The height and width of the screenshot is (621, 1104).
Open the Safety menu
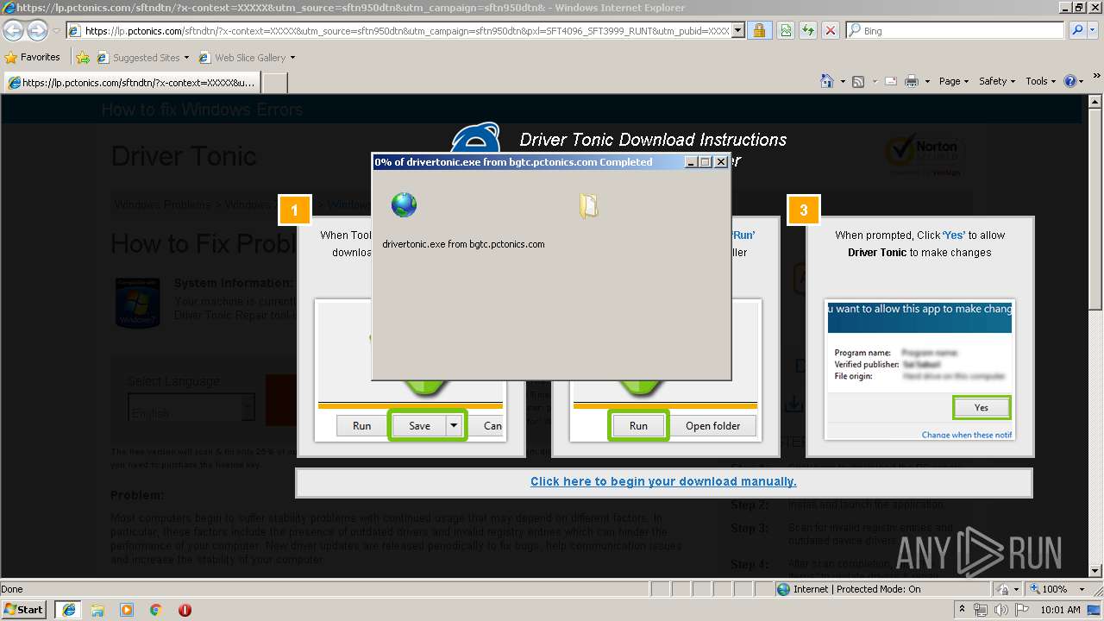click(998, 81)
